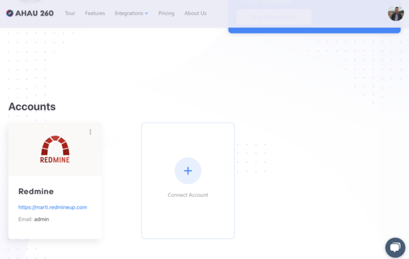Click the Redmine logo image

55,149
